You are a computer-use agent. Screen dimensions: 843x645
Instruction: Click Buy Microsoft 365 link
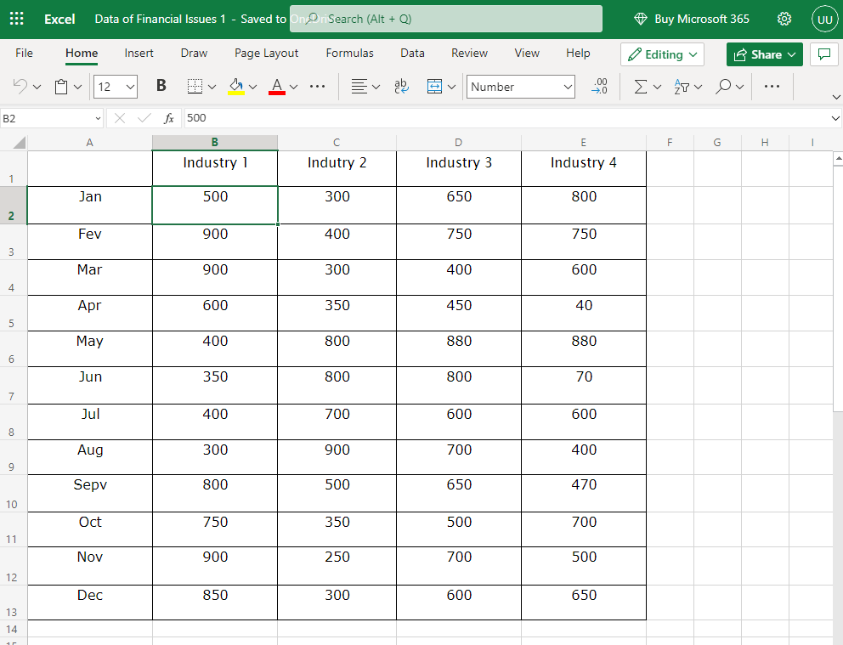(692, 19)
